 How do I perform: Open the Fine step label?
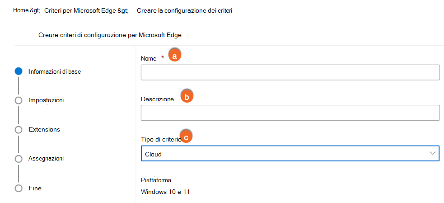point(35,188)
